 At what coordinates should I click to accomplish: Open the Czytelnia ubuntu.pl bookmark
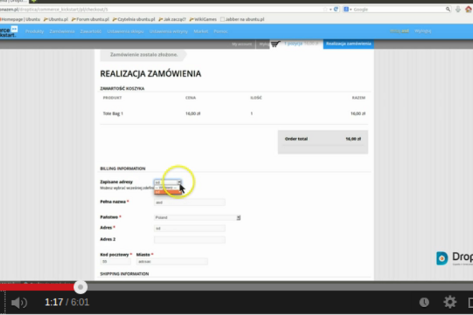(133, 19)
